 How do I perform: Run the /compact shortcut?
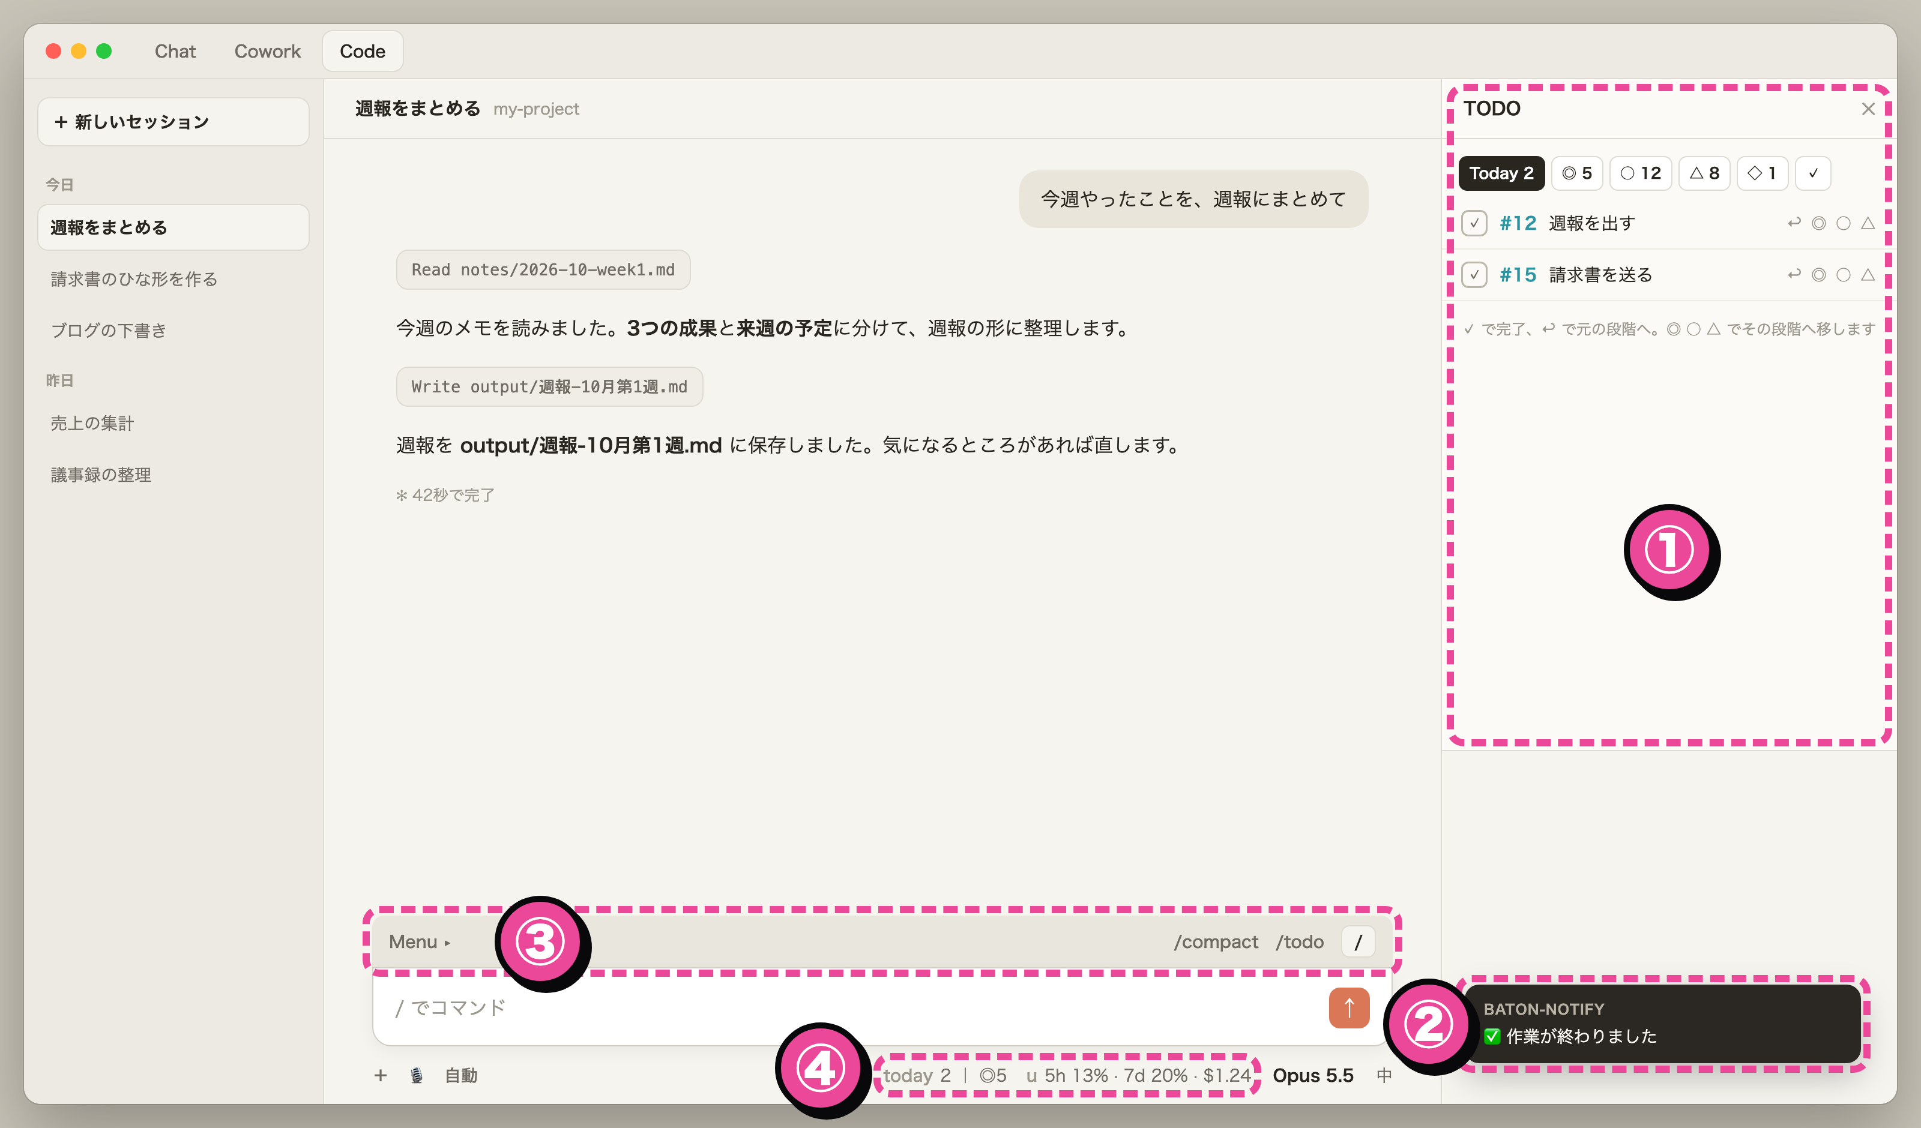click(1215, 942)
